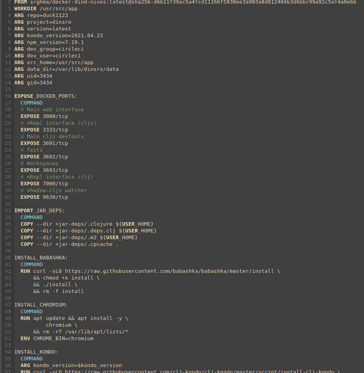Click line number 46 in the gutter

point(8,298)
